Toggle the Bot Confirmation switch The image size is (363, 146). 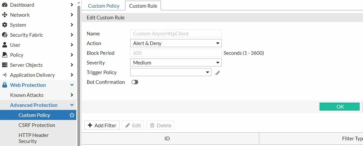pyautogui.click(x=135, y=82)
